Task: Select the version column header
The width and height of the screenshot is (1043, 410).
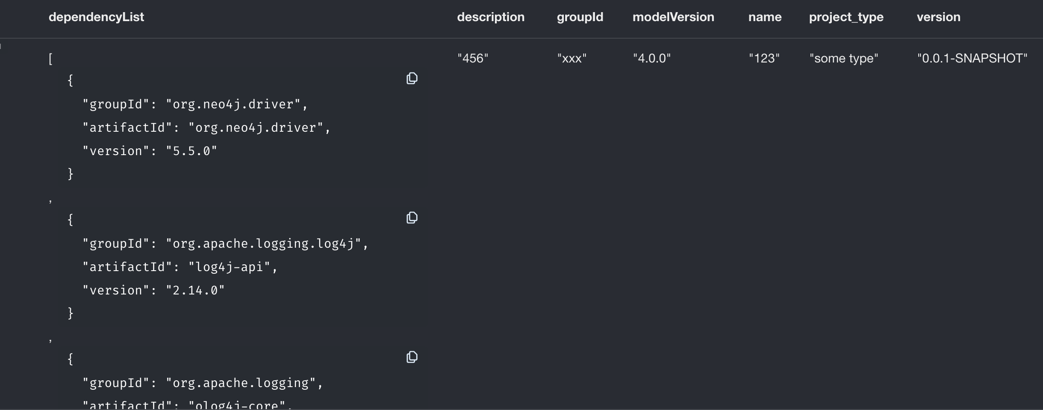Action: click(939, 17)
